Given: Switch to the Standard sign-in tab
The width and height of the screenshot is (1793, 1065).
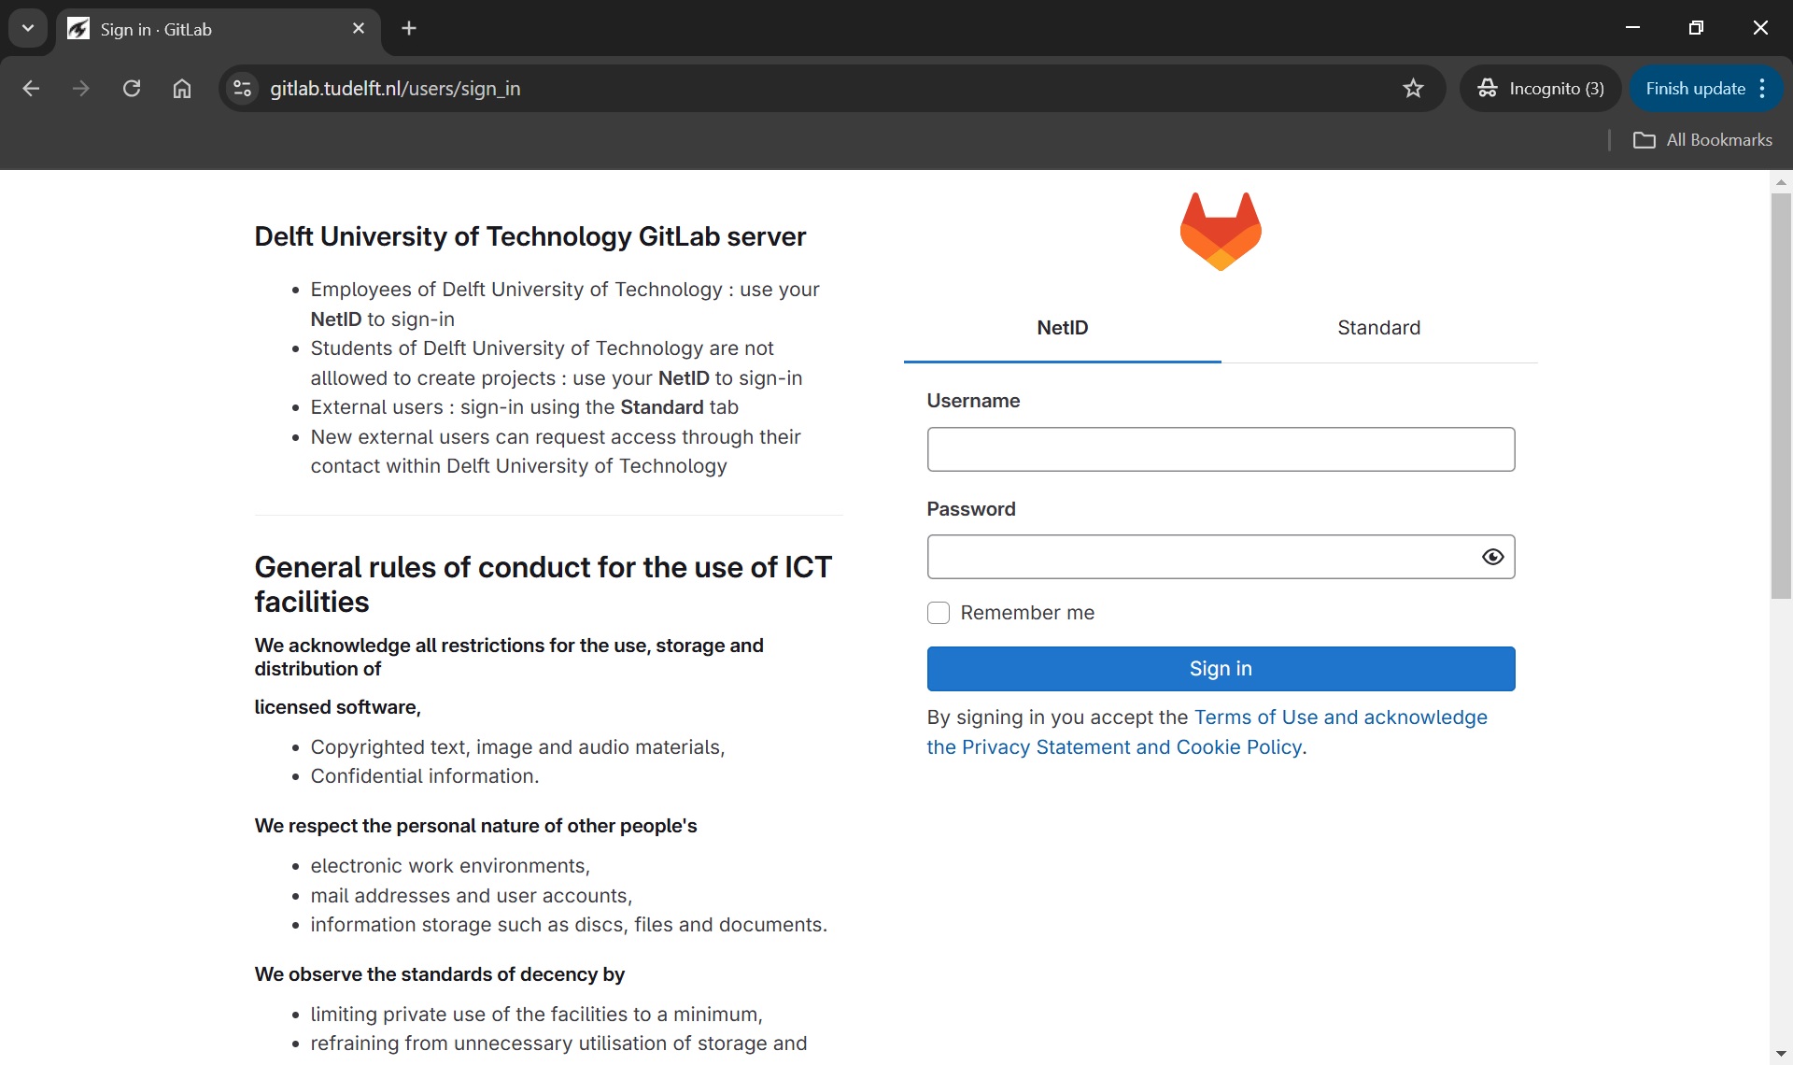Looking at the screenshot, I should (1378, 328).
